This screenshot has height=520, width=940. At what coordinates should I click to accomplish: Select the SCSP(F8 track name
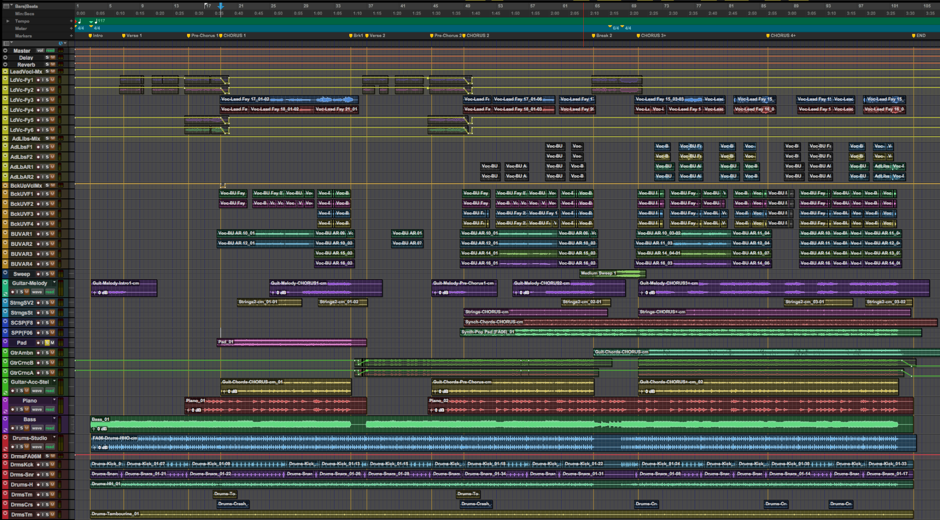click(22, 323)
